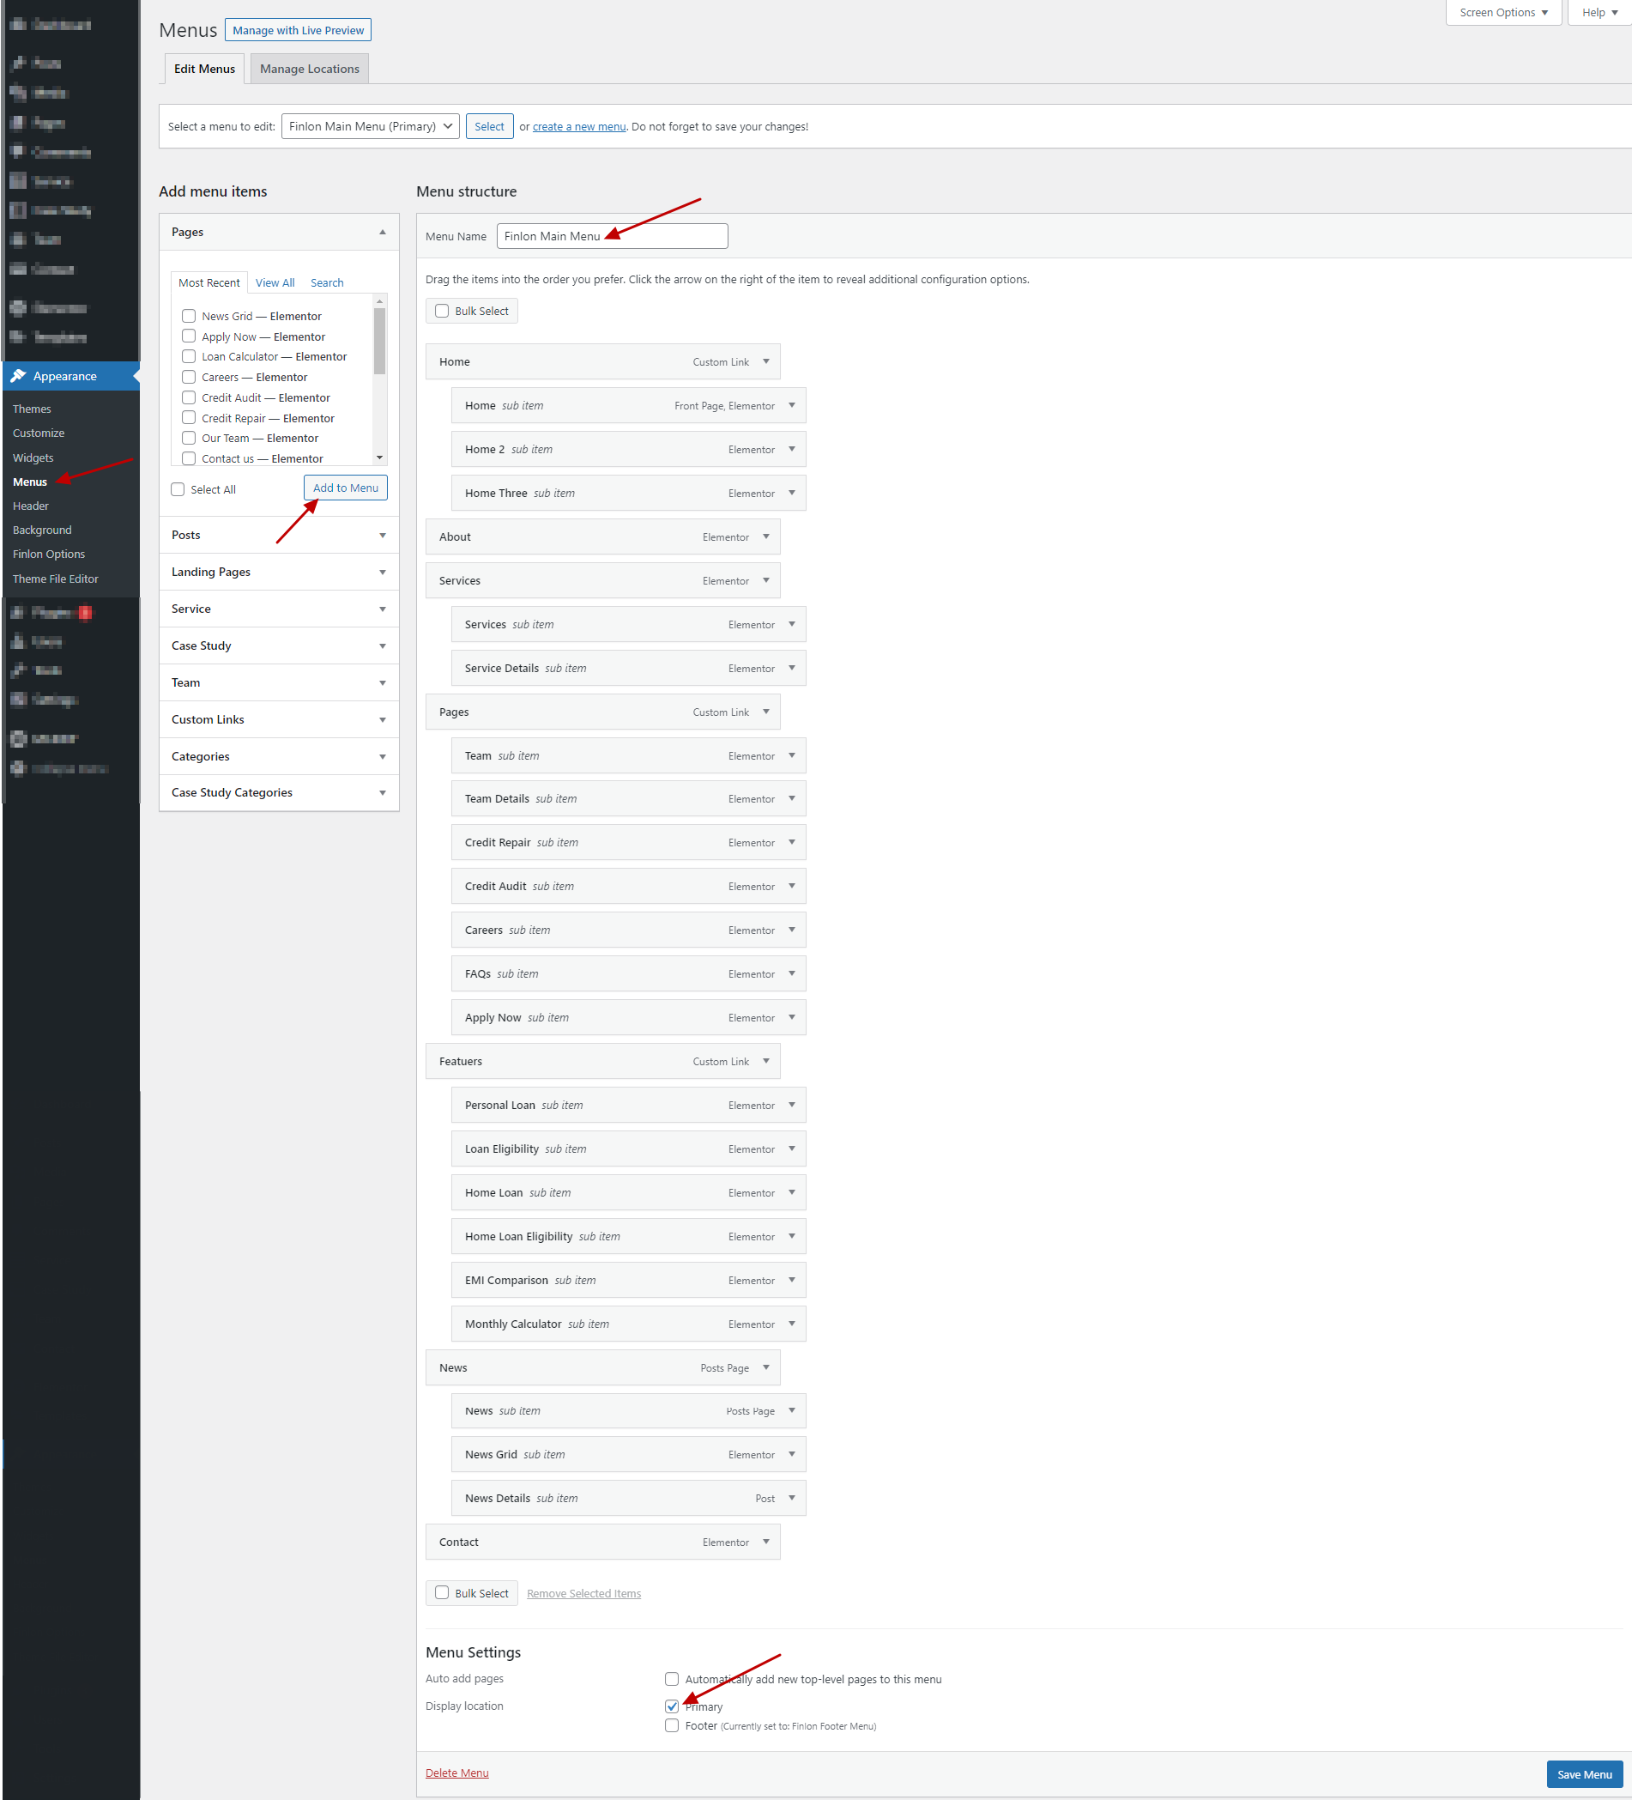The height and width of the screenshot is (1800, 1632).
Task: Expand the Home custom link item arrow
Action: (765, 361)
